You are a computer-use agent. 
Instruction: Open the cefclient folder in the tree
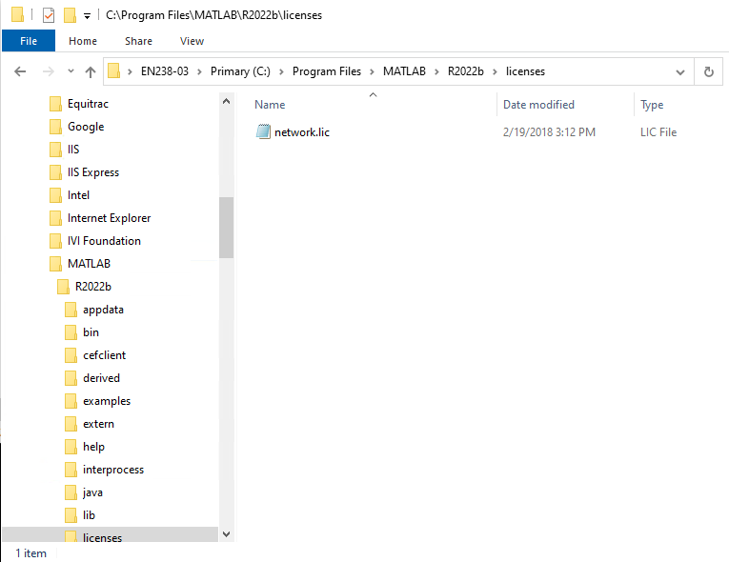(104, 355)
